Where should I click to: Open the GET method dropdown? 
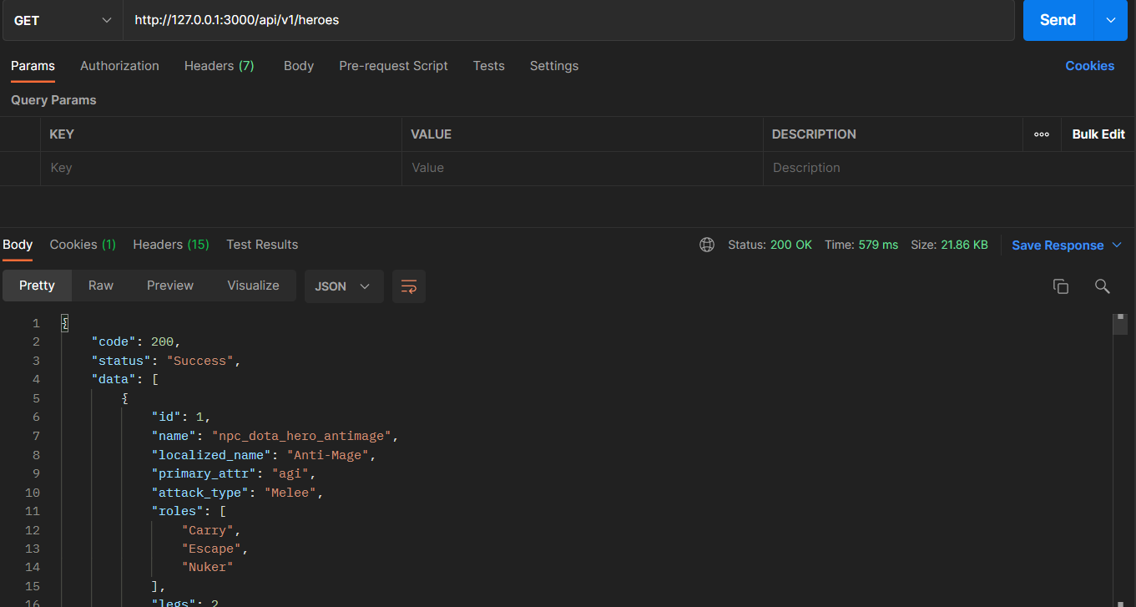63,20
